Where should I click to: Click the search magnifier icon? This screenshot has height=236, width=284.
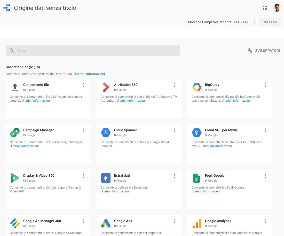12,51
